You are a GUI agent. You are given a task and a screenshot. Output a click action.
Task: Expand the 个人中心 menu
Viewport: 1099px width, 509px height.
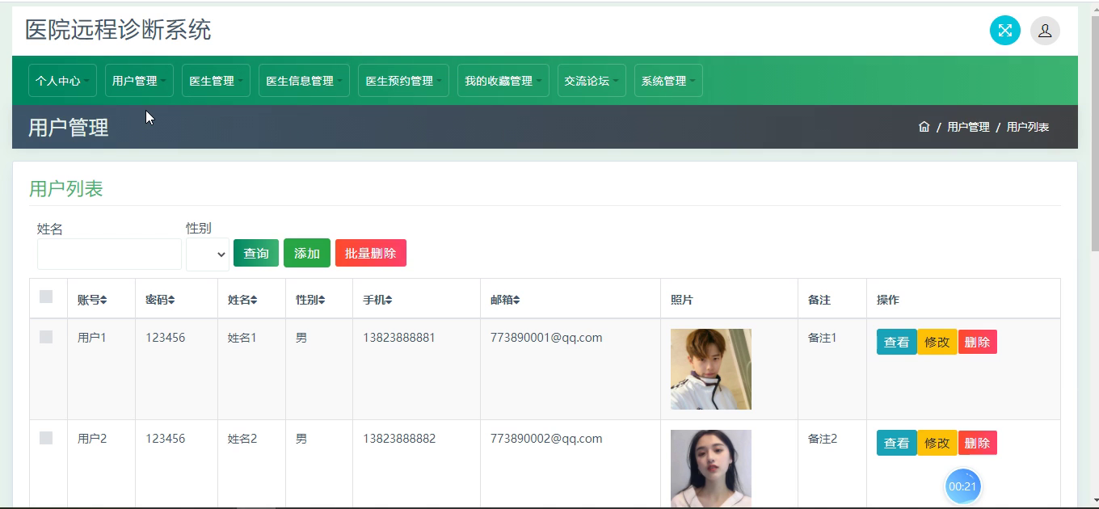coord(62,81)
